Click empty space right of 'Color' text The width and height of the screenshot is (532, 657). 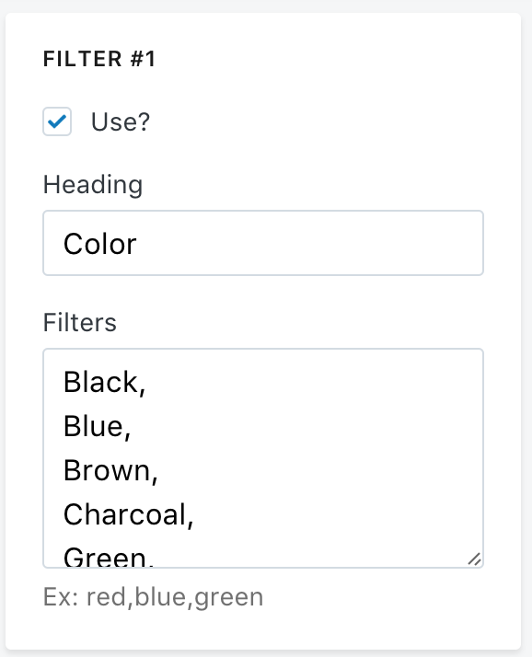310,244
